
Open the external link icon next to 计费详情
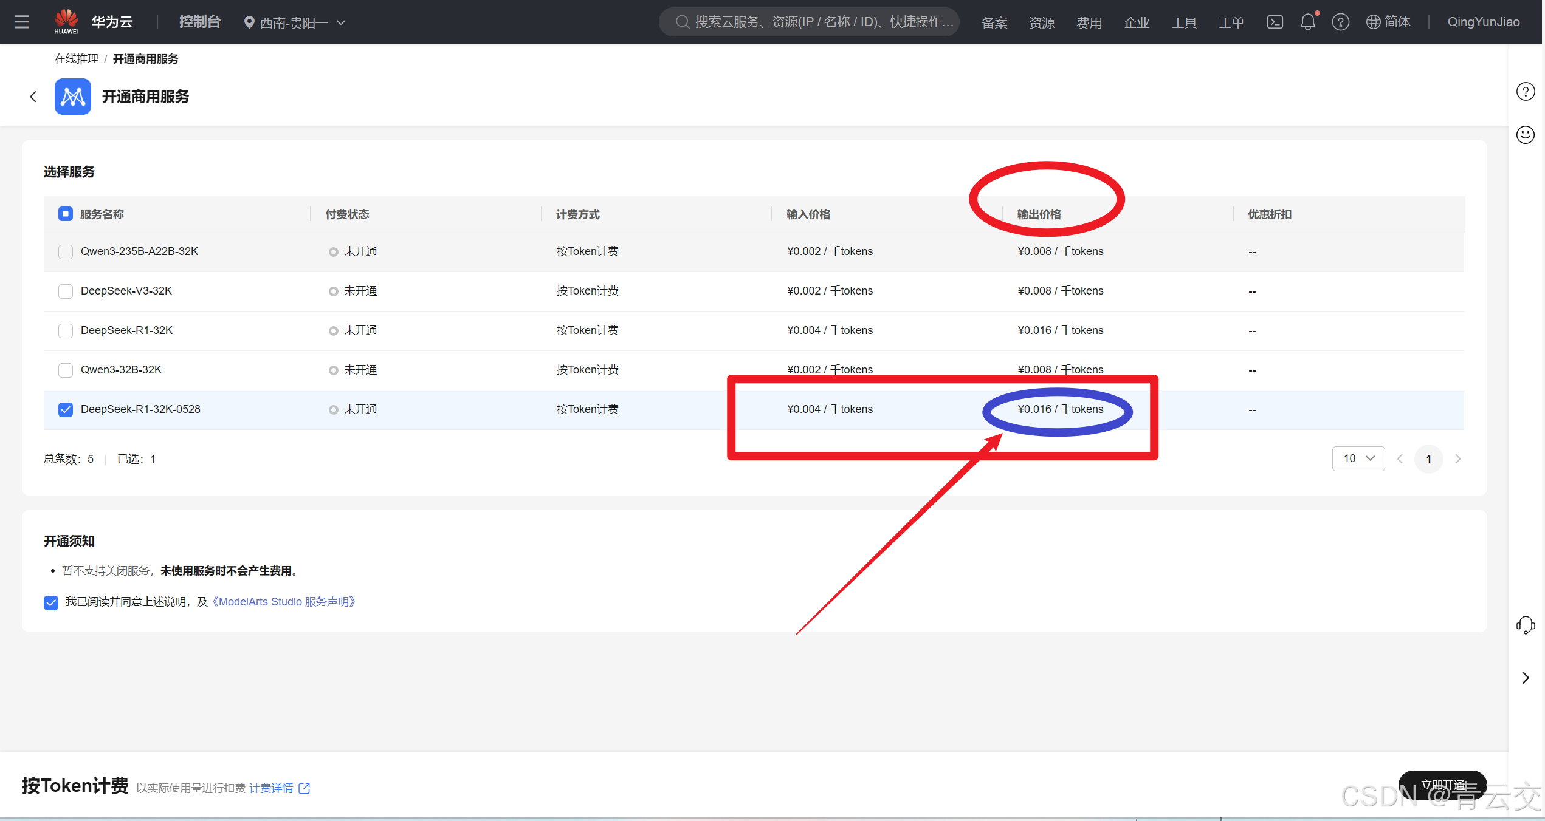[x=305, y=788]
